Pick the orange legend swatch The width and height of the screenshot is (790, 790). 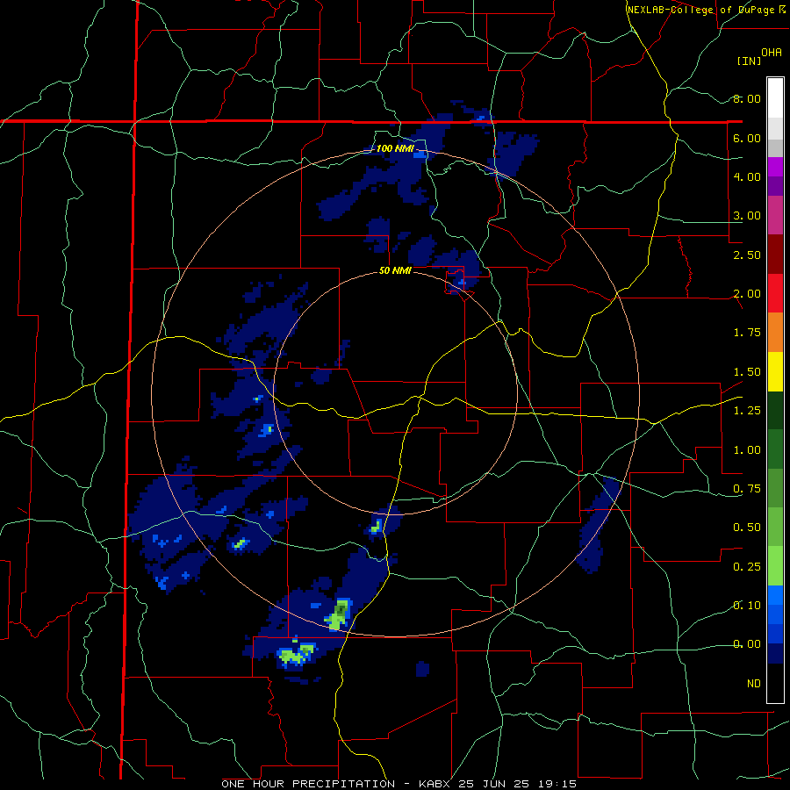[775, 333]
